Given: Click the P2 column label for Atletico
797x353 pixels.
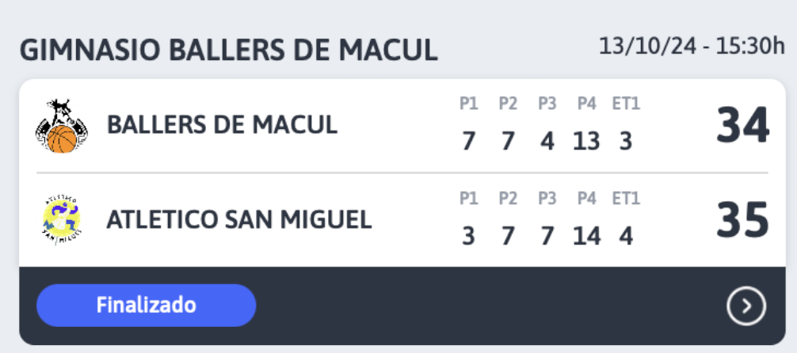Looking at the screenshot, I should (507, 198).
